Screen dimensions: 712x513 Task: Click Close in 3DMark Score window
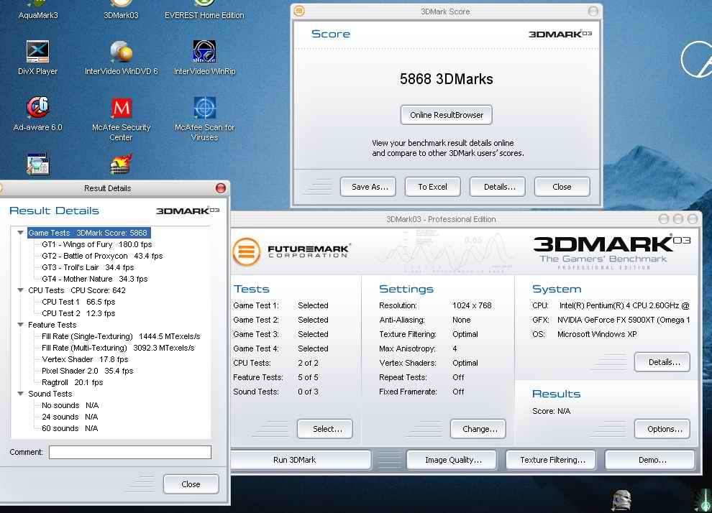click(x=562, y=186)
